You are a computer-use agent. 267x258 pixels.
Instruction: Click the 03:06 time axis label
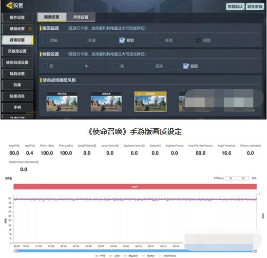point(89,246)
